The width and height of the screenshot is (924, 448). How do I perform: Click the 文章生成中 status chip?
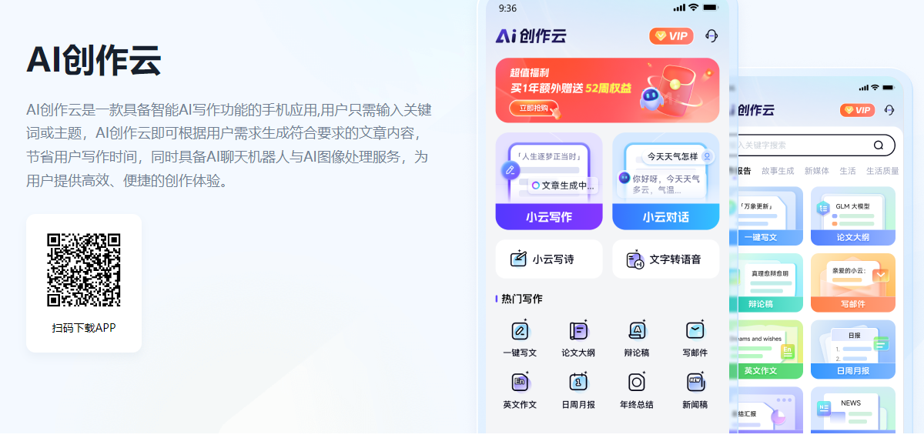pos(564,185)
